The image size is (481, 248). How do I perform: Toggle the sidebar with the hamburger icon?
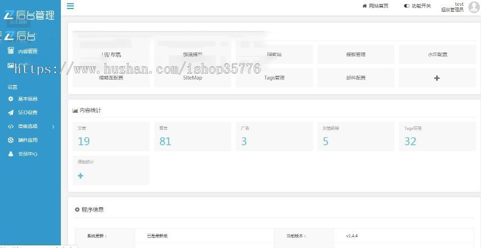70,6
